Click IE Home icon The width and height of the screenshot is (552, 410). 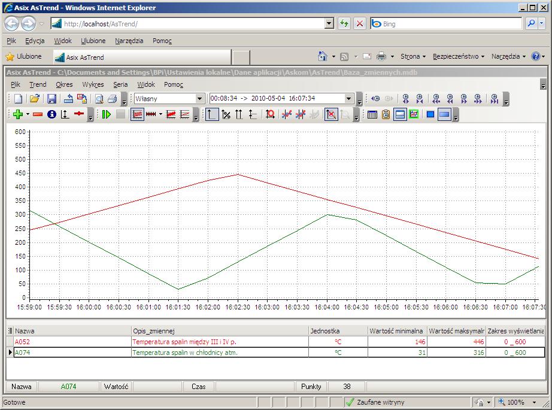tap(323, 56)
